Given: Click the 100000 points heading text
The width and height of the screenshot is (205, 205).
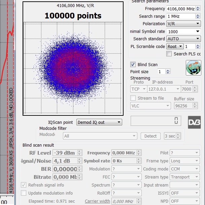Looking at the screenshot, I should (x=73, y=16).
